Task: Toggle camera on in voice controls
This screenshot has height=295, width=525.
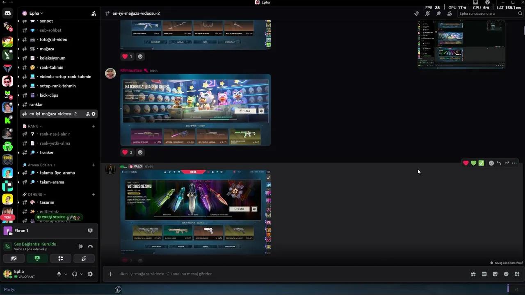Action: click(14, 258)
